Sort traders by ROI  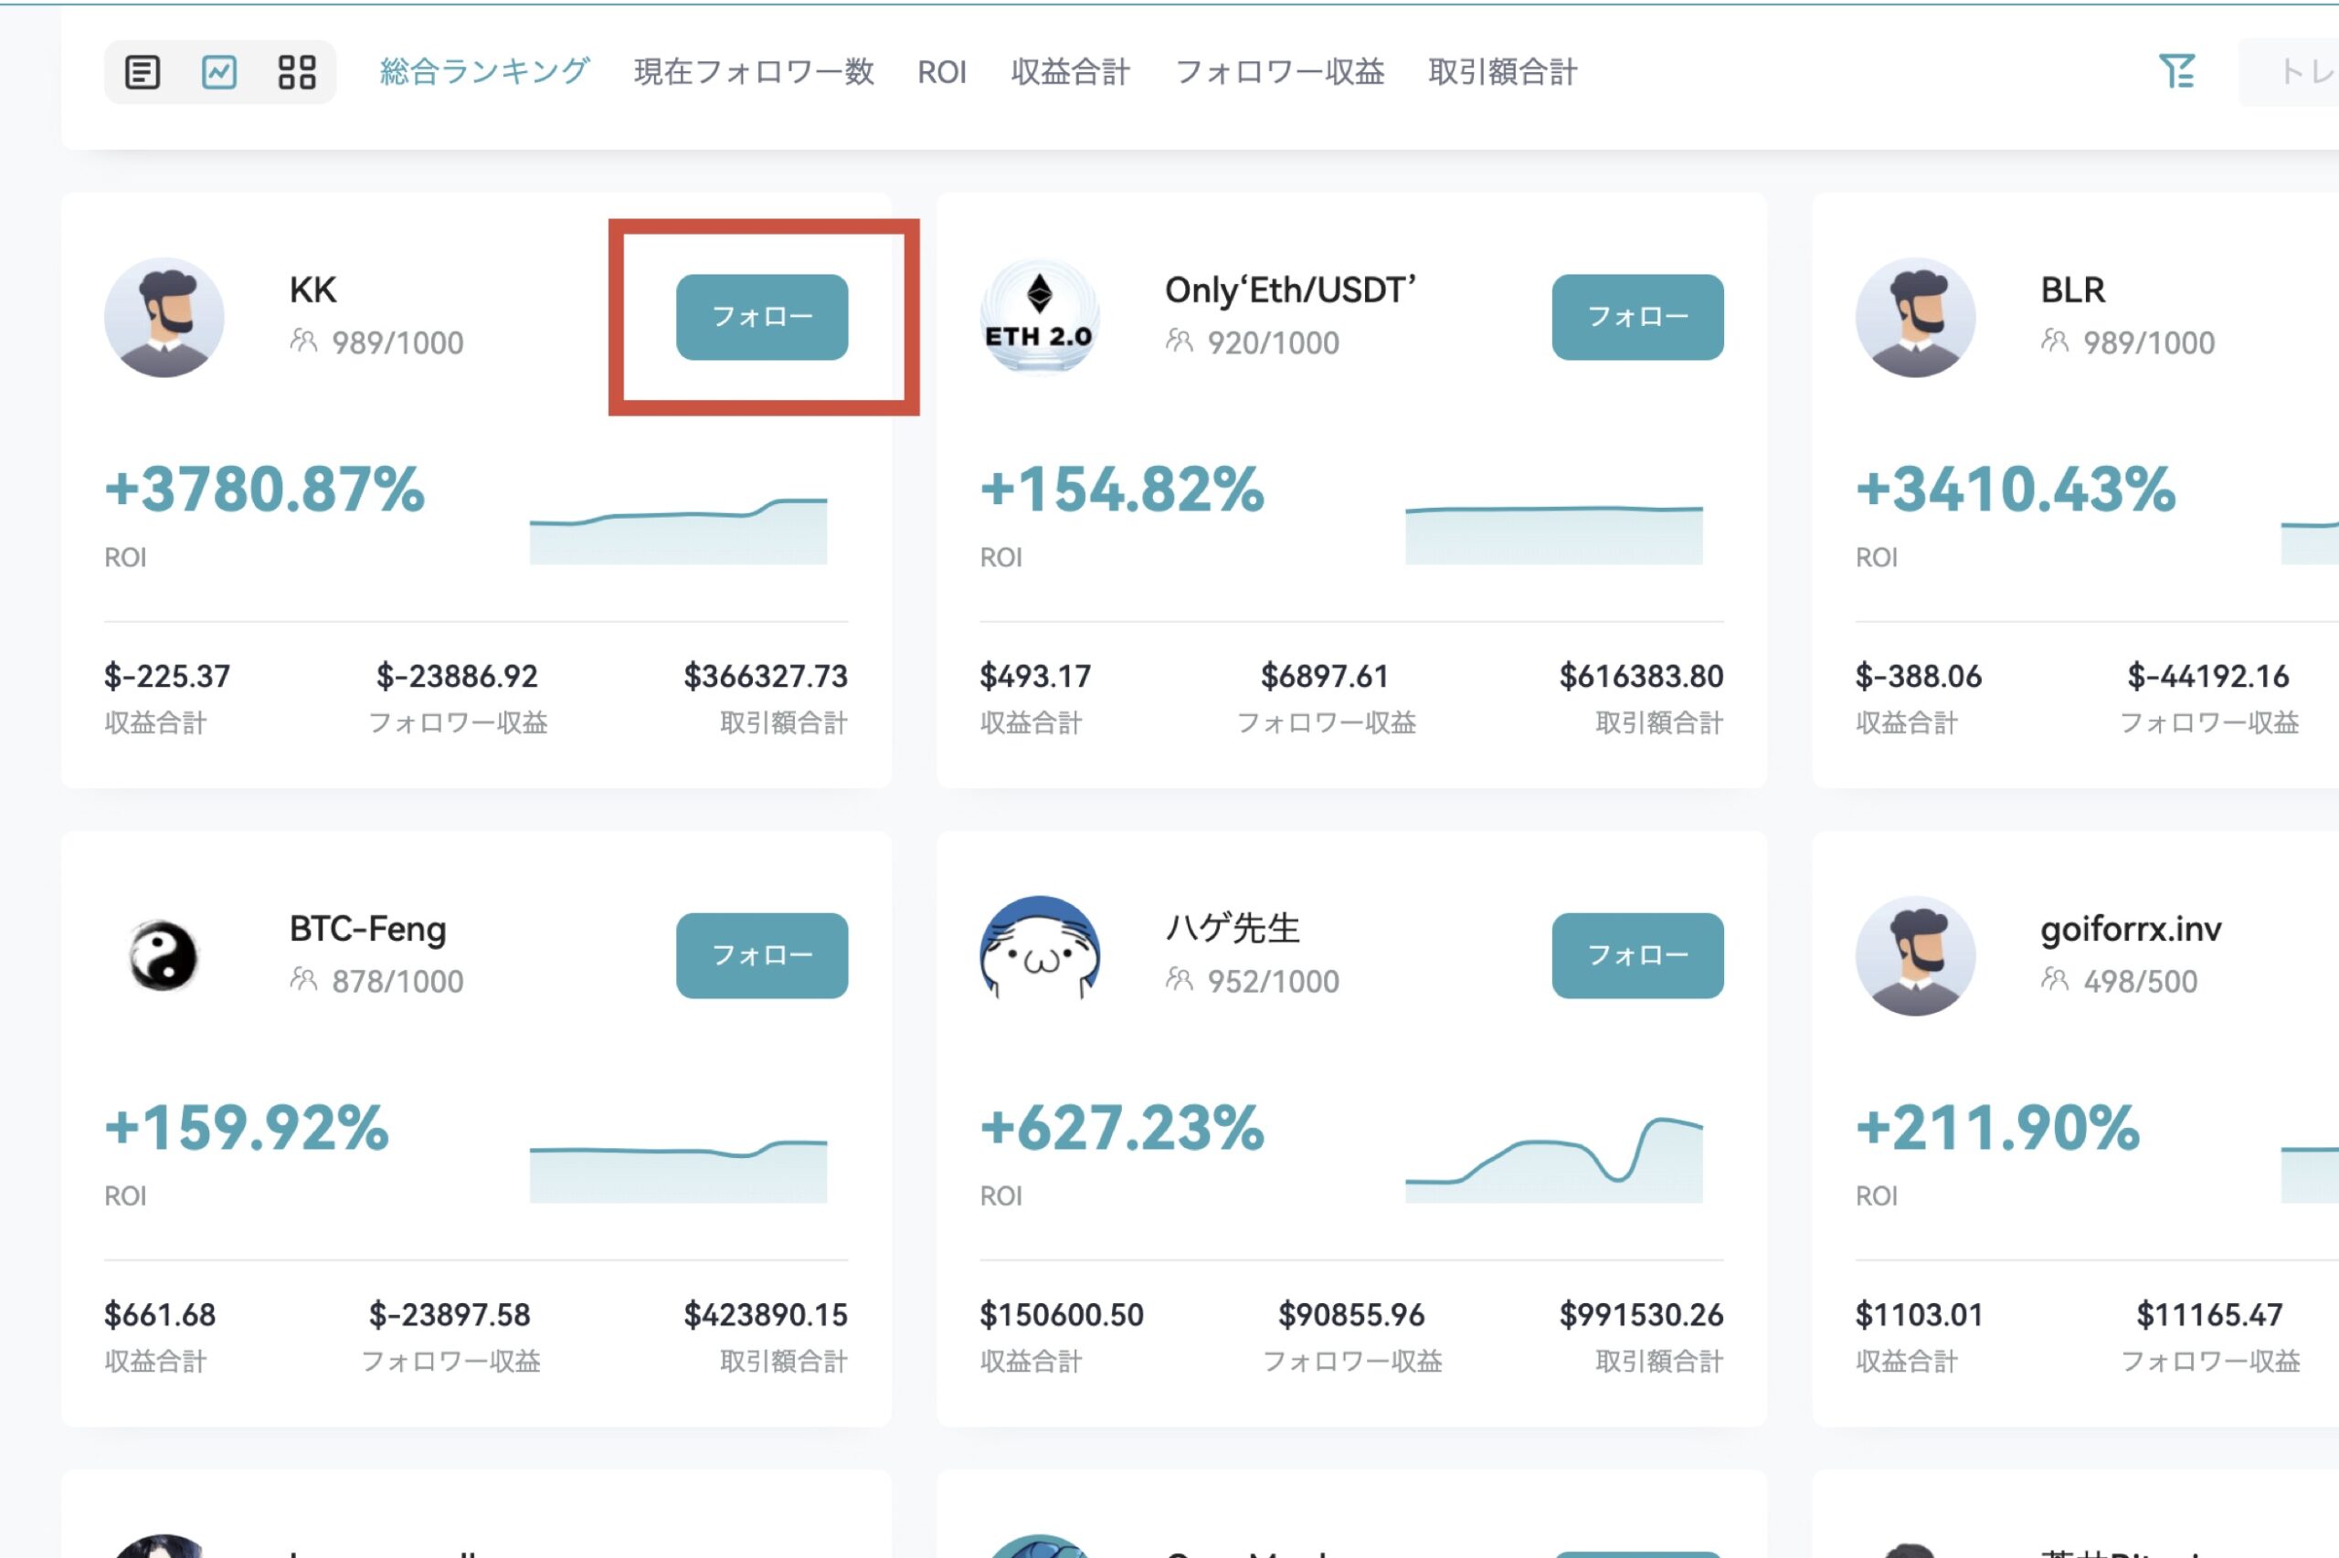[941, 70]
